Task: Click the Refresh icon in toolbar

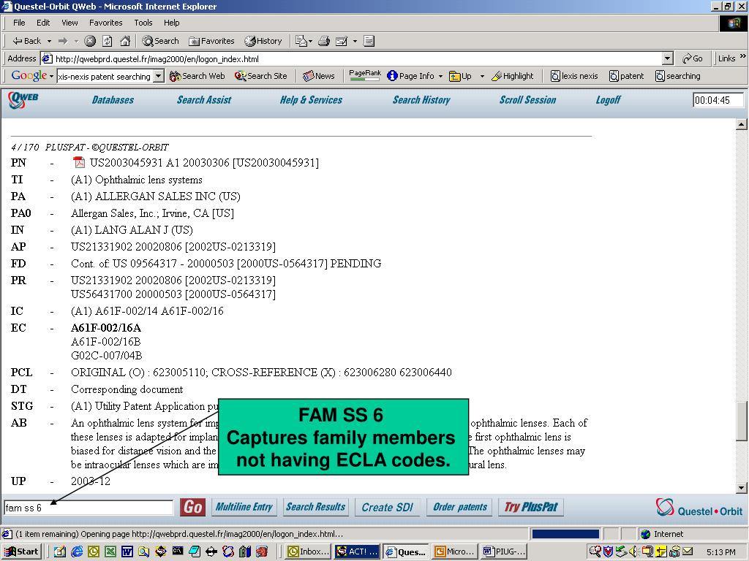Action: click(108, 41)
